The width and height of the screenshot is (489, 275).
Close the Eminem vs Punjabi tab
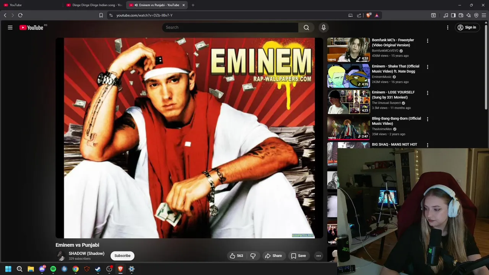coord(183,5)
